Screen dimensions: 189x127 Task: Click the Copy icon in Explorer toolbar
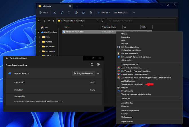tap(62, 13)
